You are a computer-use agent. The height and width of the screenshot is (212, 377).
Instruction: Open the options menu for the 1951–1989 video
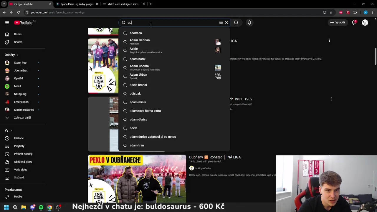[x=332, y=99]
